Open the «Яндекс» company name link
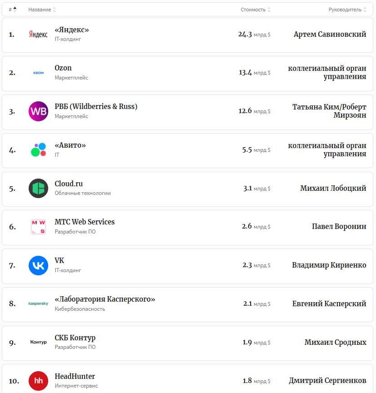This screenshot has width=376, height=393. coord(72,30)
